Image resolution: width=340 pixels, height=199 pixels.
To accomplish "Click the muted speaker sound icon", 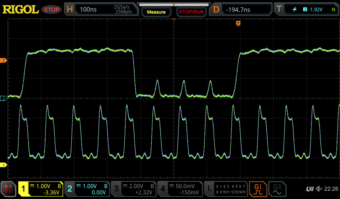I will (x=319, y=189).
